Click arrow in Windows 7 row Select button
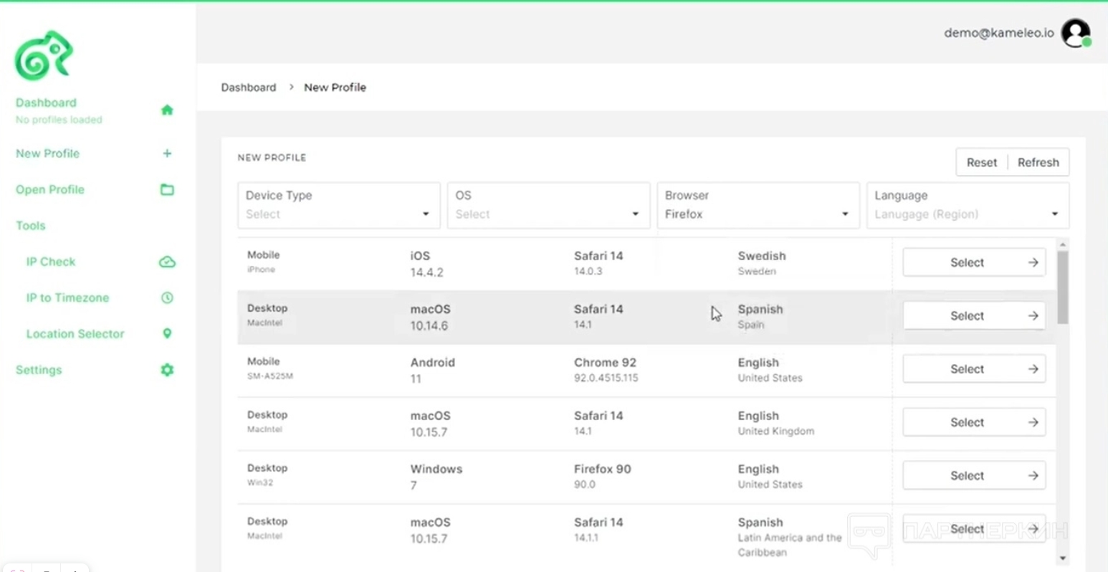 point(1033,475)
